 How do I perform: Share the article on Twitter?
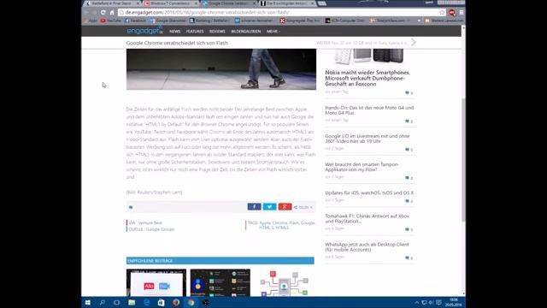coord(270,207)
